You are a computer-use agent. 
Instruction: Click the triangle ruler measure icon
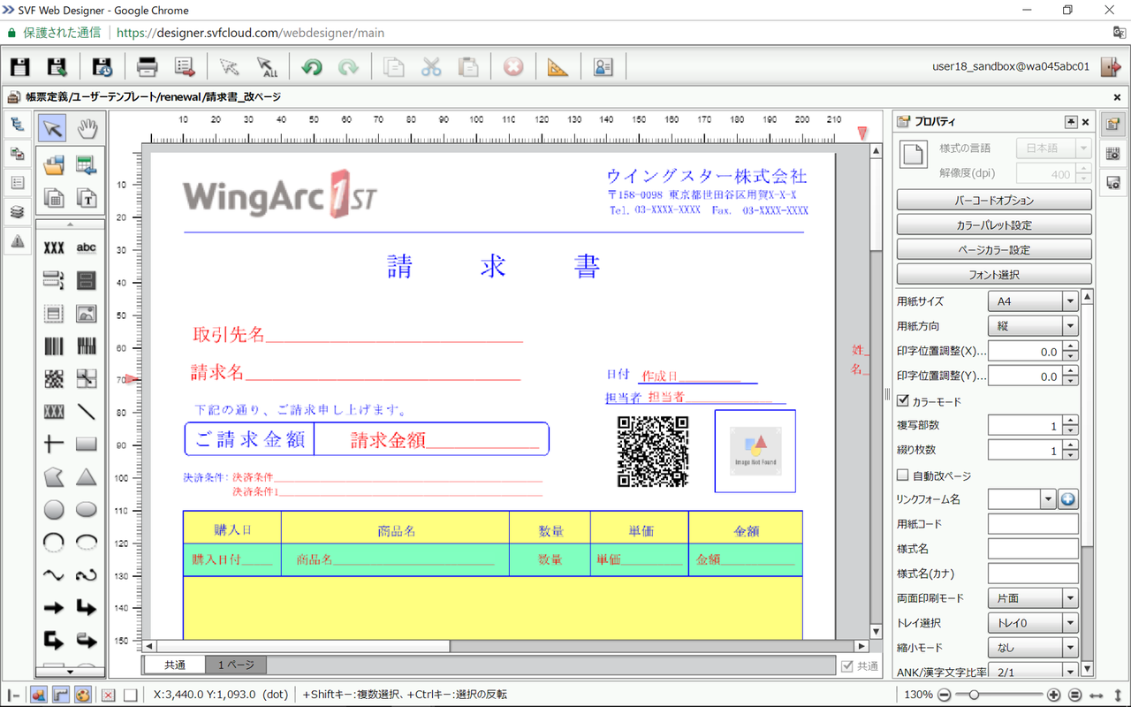click(558, 66)
